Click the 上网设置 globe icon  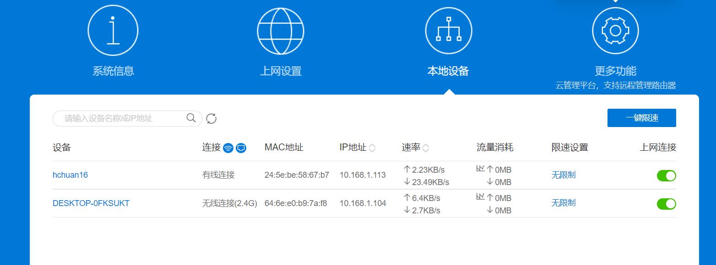pyautogui.click(x=281, y=30)
